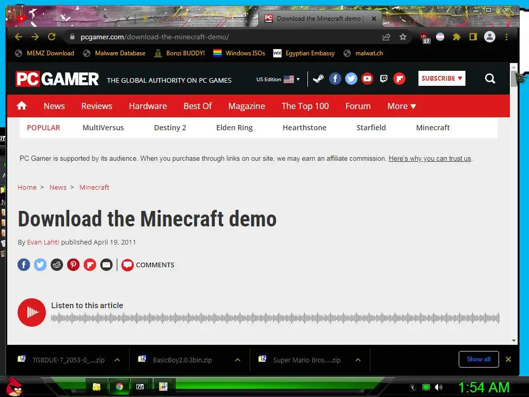Image resolution: width=529 pixels, height=397 pixels.
Task: Open the Malware Database bookmark
Action: coord(114,53)
